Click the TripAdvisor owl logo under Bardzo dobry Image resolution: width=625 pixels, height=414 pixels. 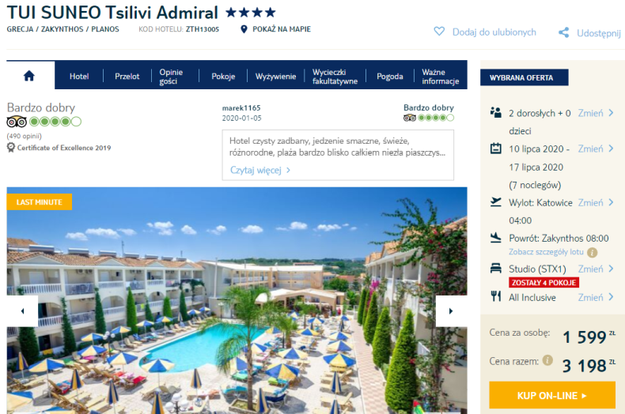[17, 122]
